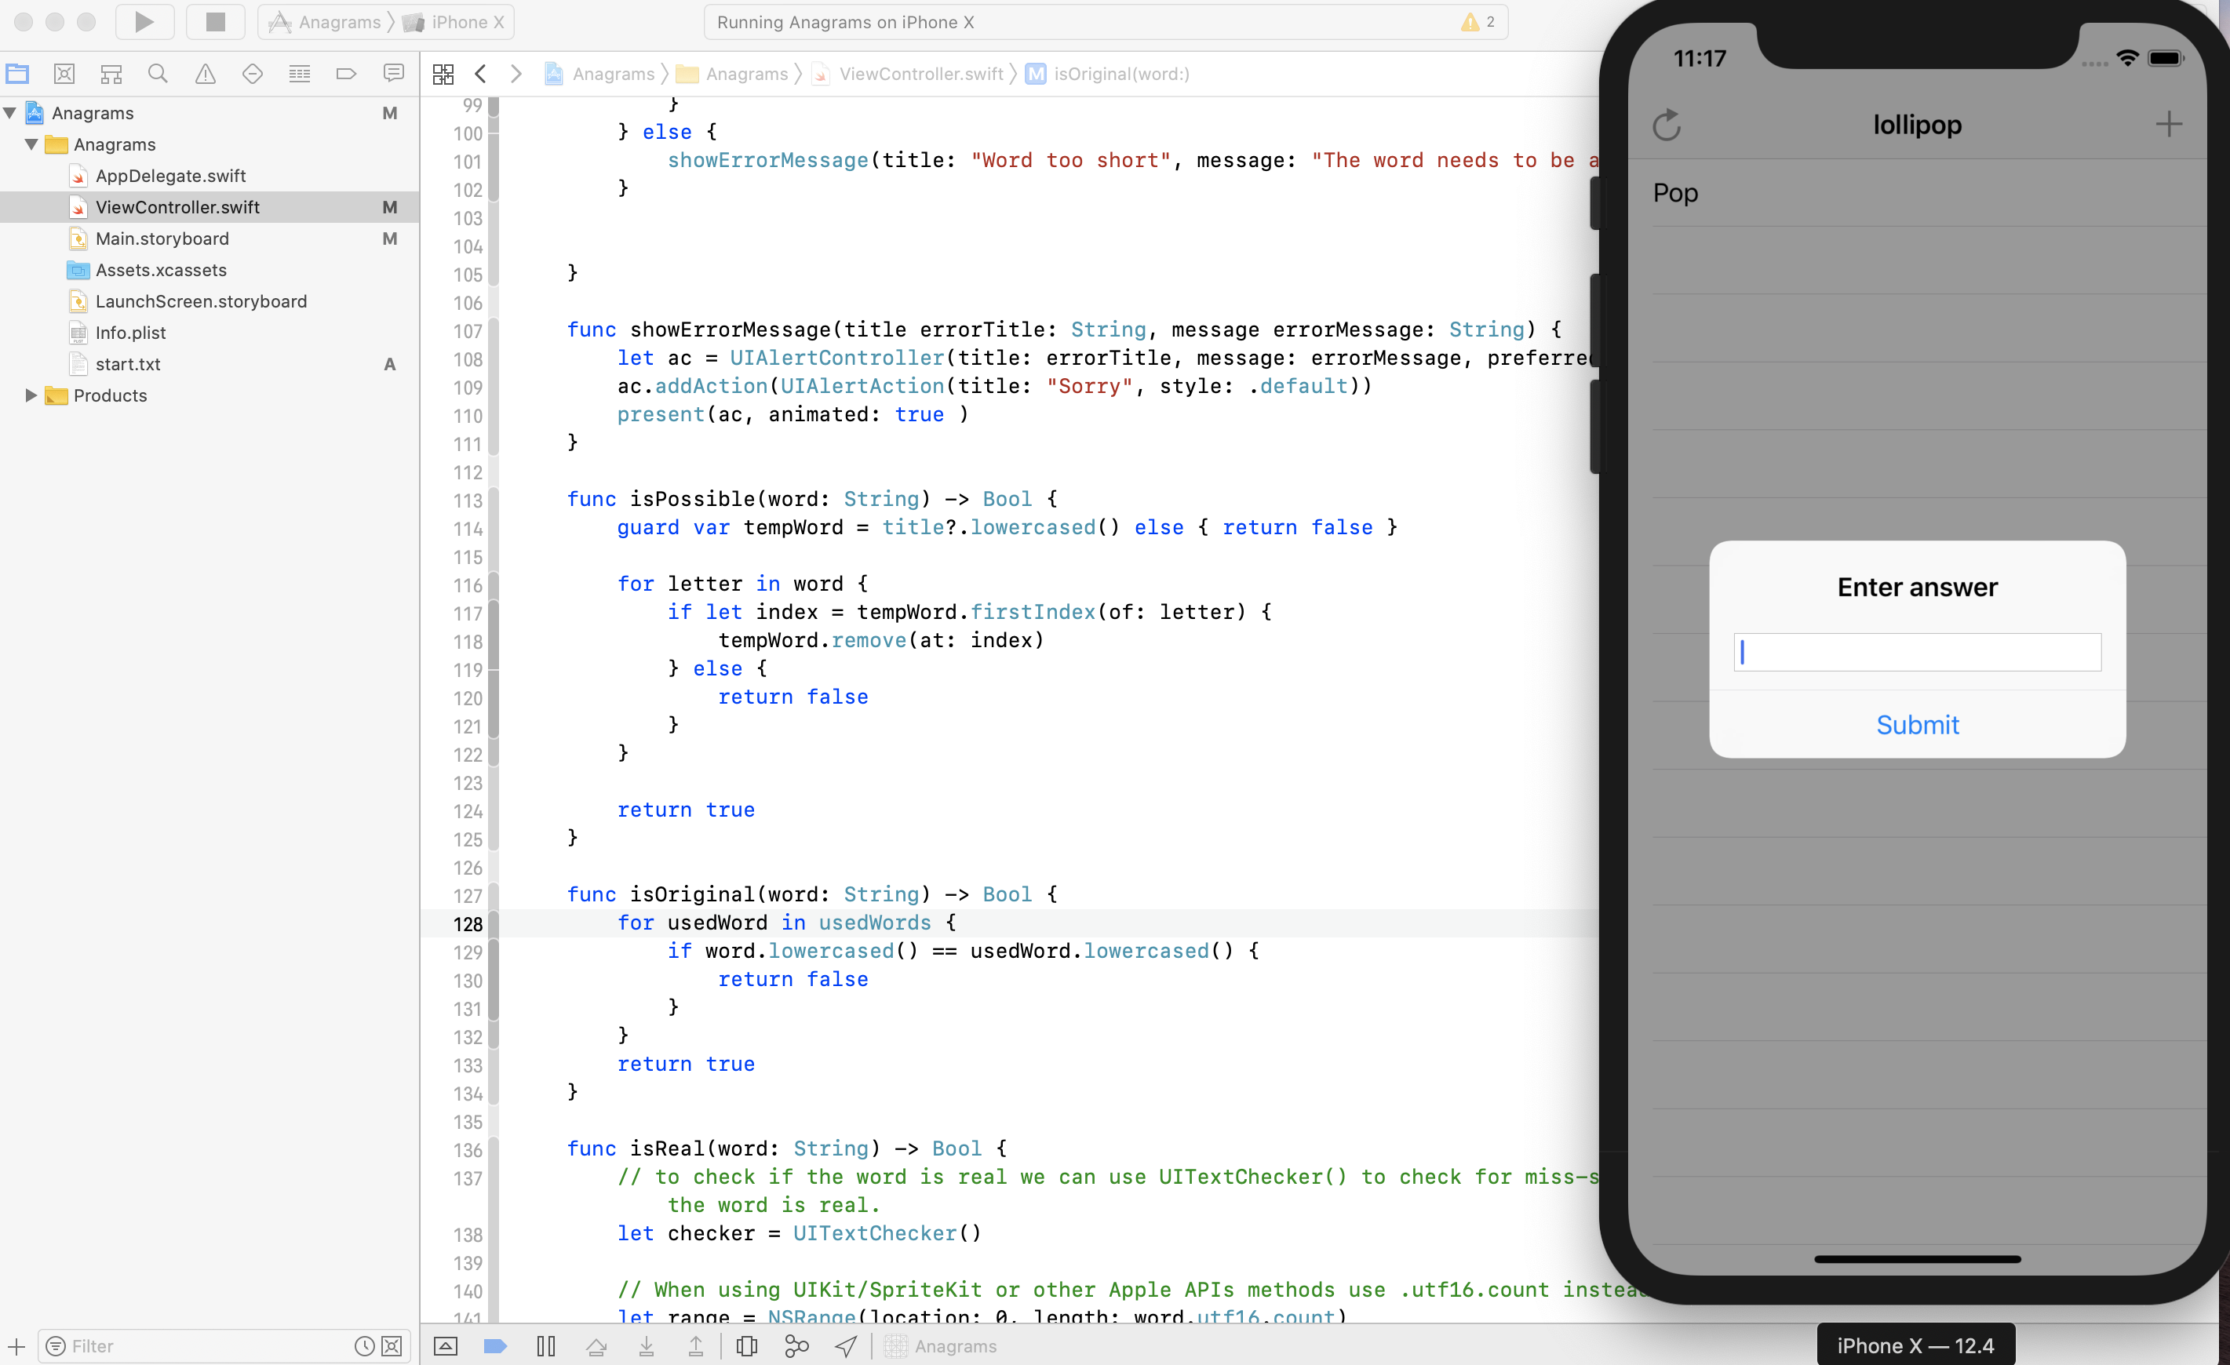
Task: Click the refresh icon in simulator
Action: coord(1666,126)
